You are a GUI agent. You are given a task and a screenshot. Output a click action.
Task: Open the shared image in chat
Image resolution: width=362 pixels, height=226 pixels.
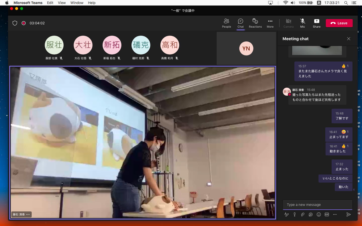click(317, 50)
